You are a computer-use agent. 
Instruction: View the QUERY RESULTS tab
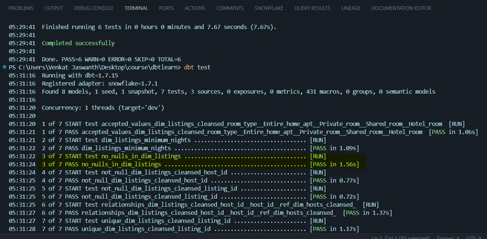pyautogui.click(x=312, y=8)
